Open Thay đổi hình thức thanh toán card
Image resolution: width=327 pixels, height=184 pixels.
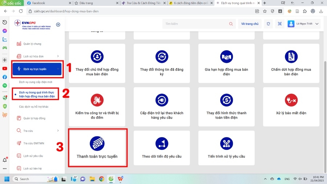[x=226, y=107]
